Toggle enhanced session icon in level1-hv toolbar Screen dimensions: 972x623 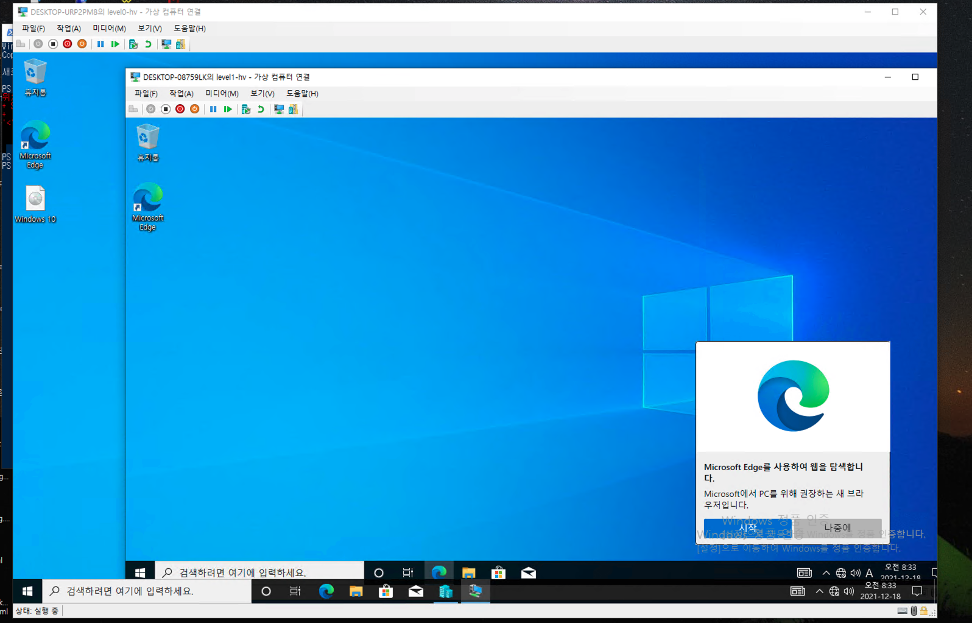pos(279,109)
